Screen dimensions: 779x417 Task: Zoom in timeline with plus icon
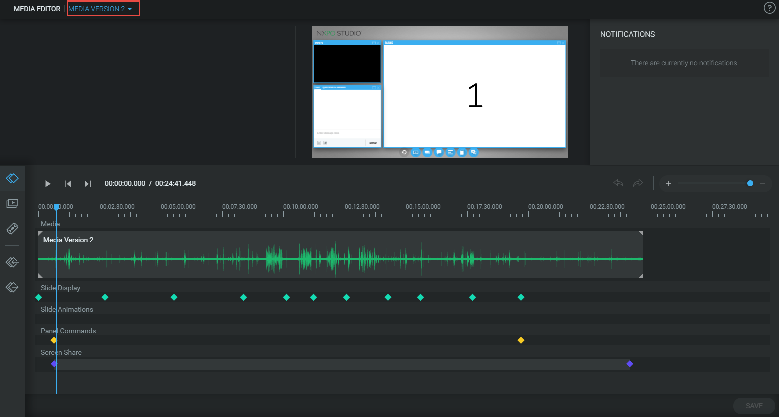tap(668, 184)
